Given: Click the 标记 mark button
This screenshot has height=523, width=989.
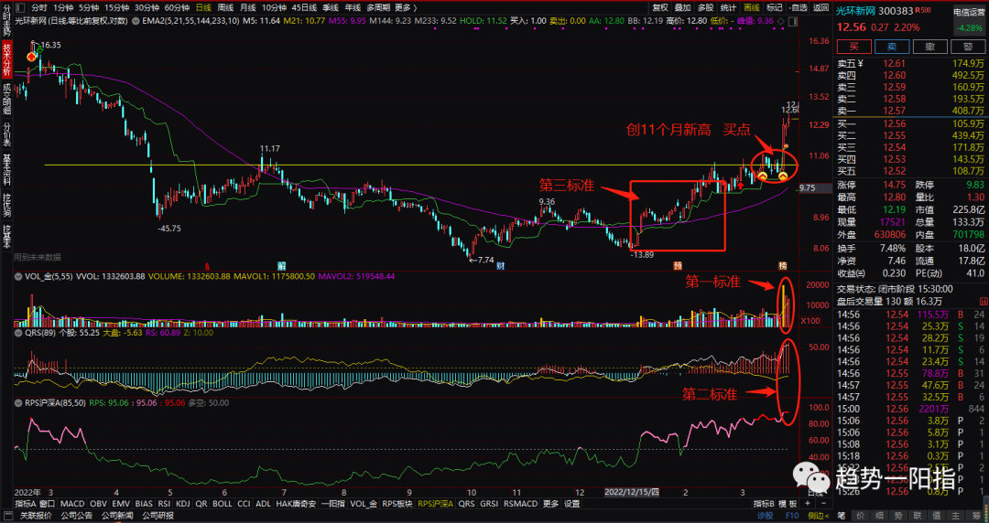Looking at the screenshot, I should [774, 8].
